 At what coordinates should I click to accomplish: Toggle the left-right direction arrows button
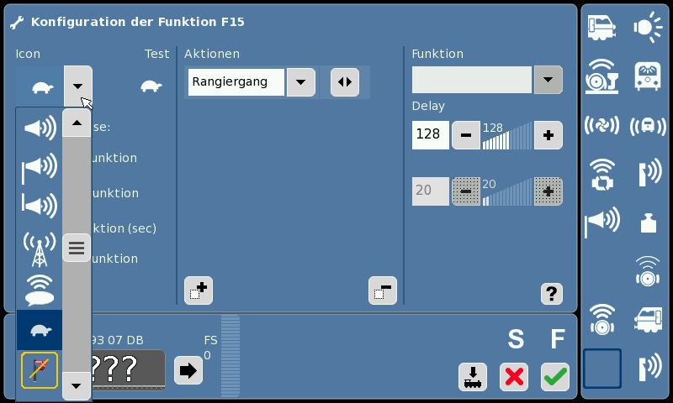pos(345,81)
